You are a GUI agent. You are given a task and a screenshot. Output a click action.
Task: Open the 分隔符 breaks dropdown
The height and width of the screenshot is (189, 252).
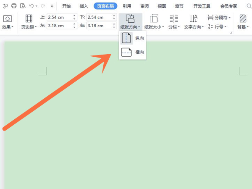click(x=219, y=18)
